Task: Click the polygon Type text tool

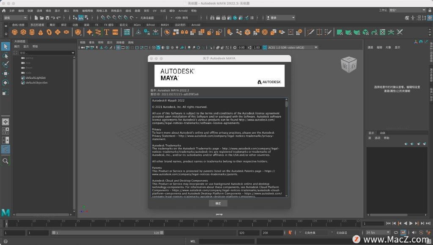Action: click(107, 32)
